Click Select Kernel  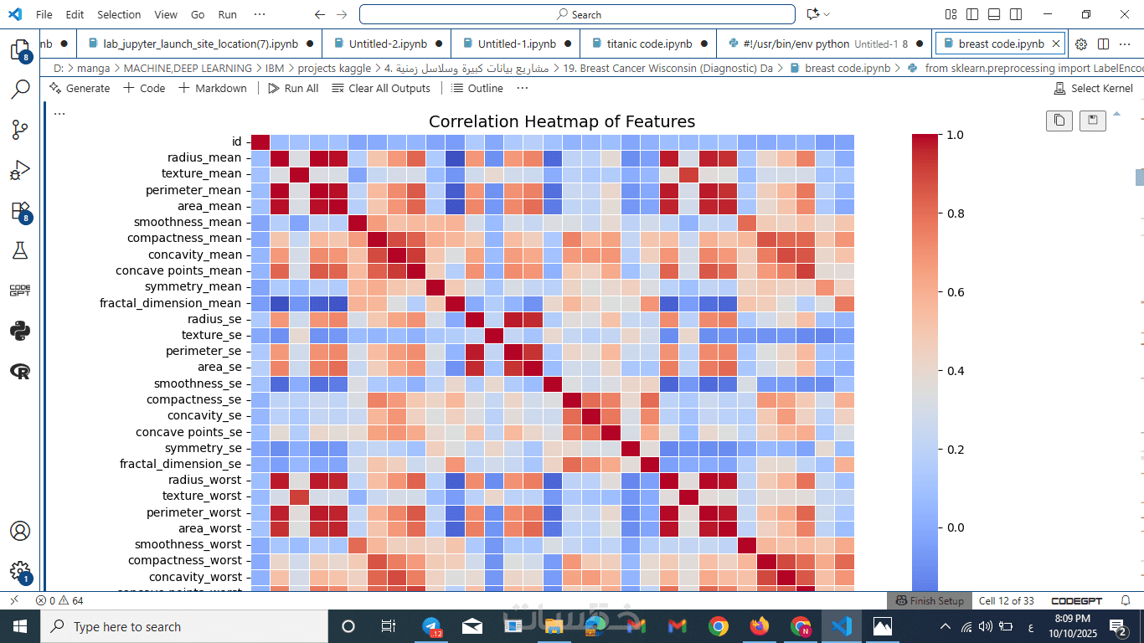pyautogui.click(x=1093, y=88)
